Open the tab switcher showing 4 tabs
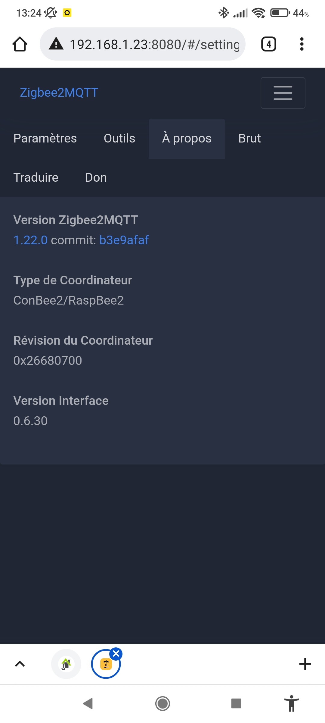The image size is (325, 723). coord(268,44)
